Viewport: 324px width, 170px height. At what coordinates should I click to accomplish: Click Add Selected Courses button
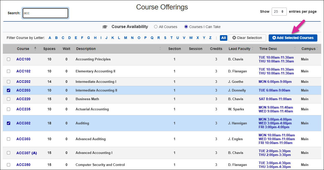tap(293, 38)
